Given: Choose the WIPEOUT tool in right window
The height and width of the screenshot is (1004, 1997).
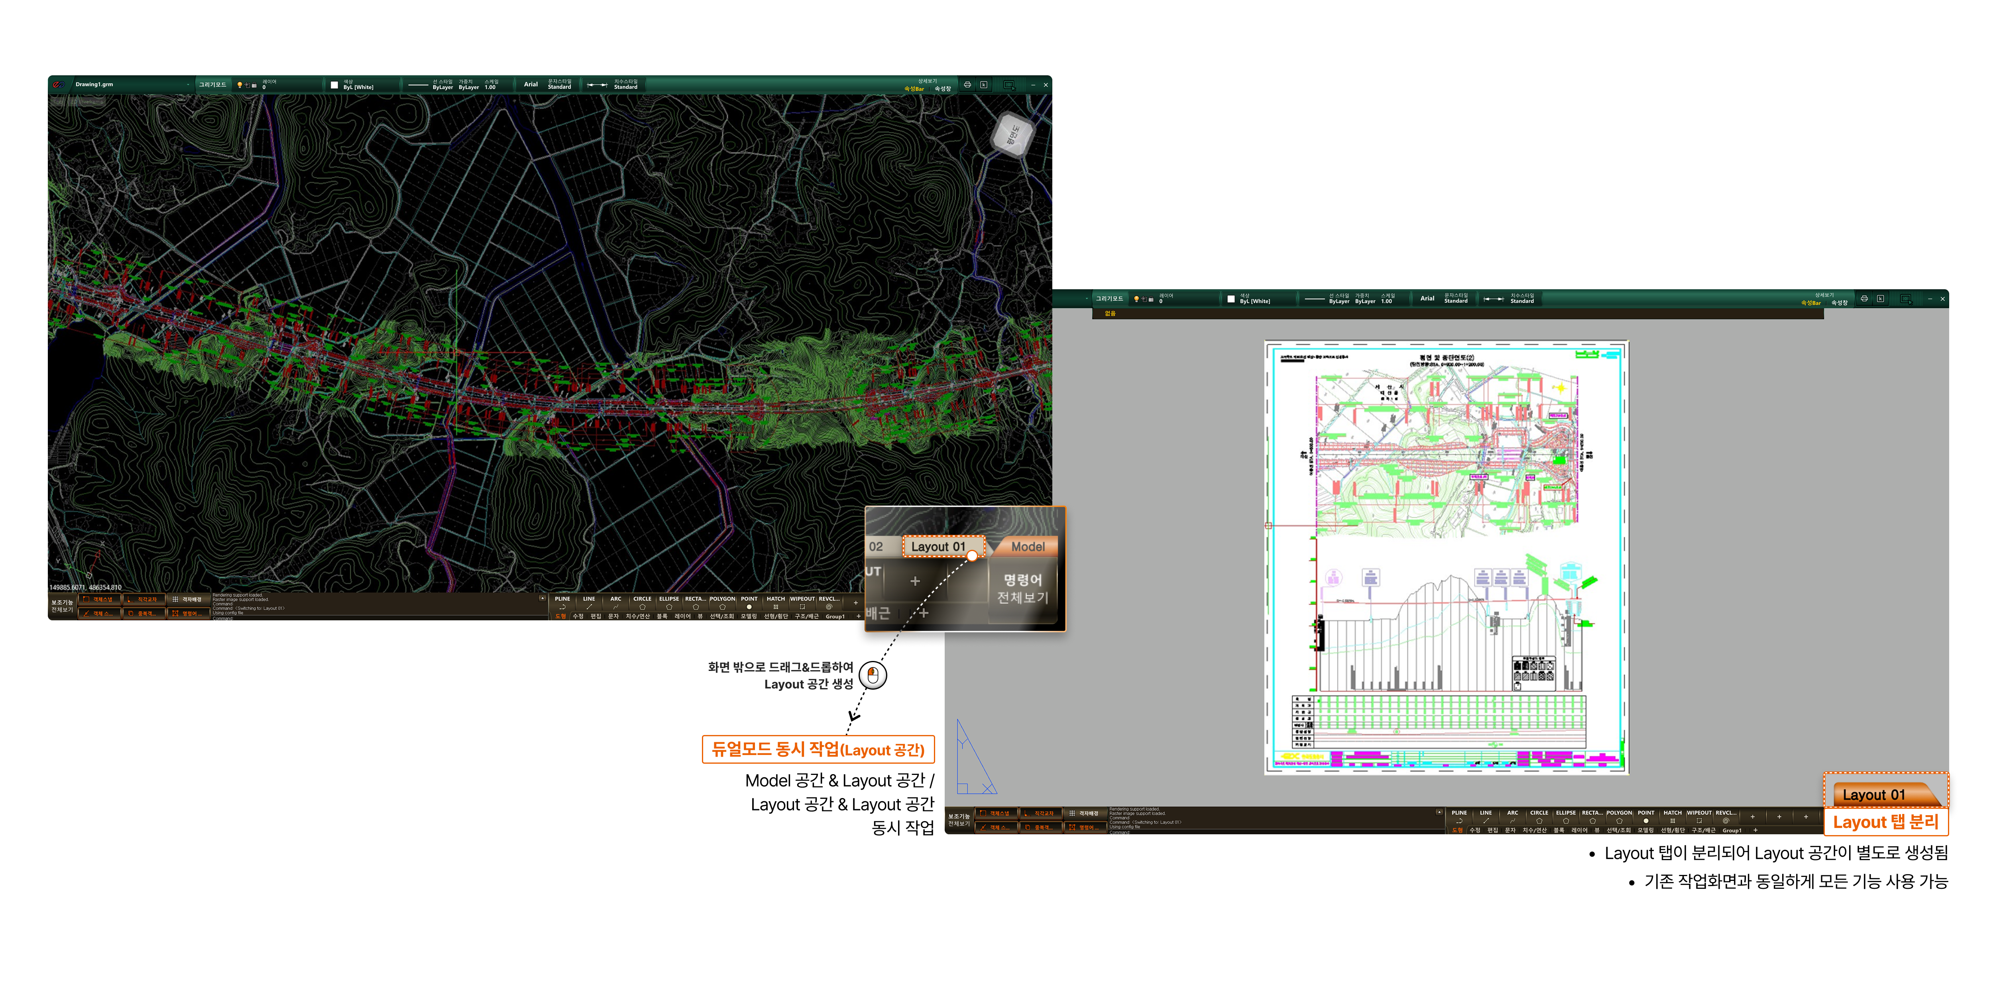Looking at the screenshot, I should (1698, 816).
